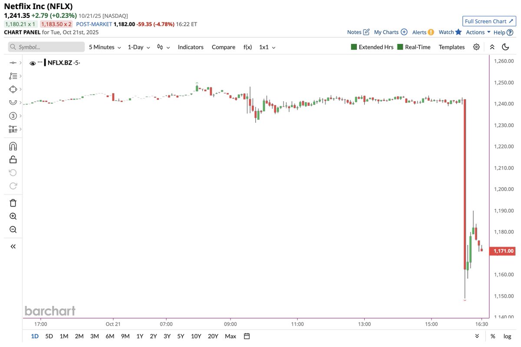
Task: Open the Actions dropdown
Action: pos(478,32)
